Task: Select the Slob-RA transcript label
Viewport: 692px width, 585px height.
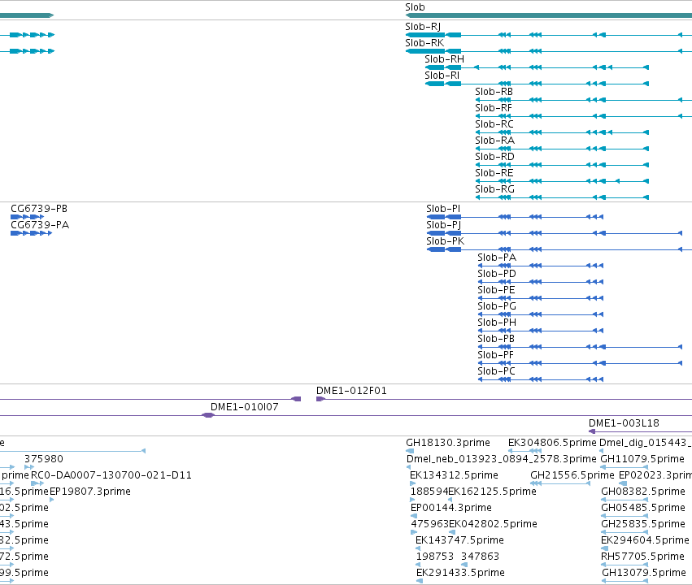Action: (494, 141)
